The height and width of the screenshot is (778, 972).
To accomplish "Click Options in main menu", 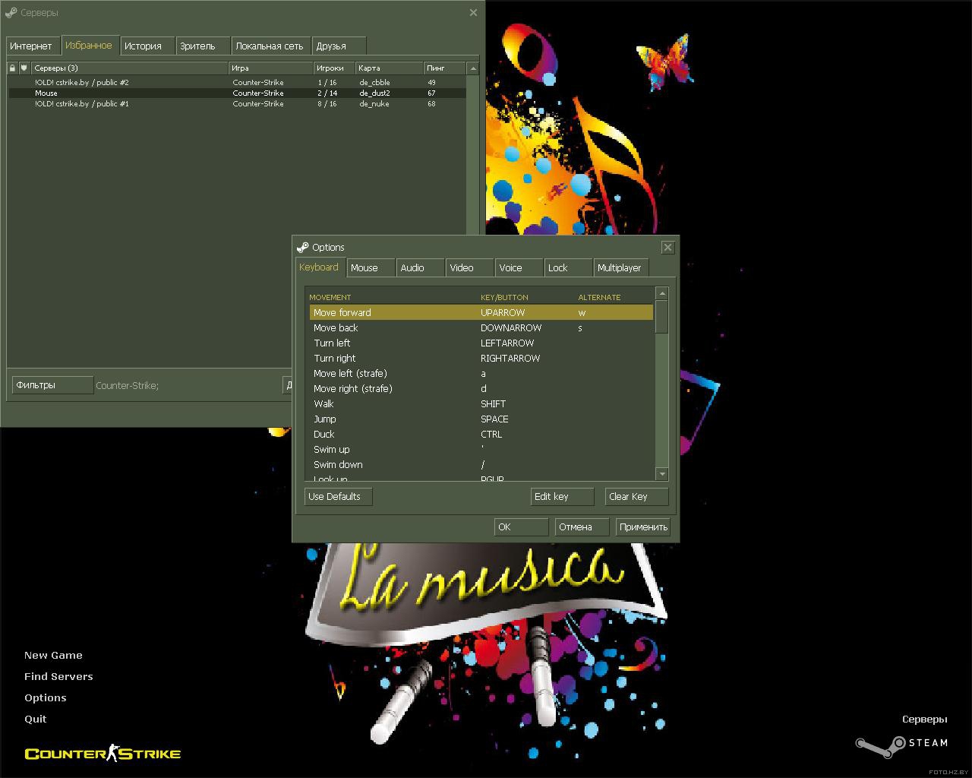I will [x=46, y=697].
